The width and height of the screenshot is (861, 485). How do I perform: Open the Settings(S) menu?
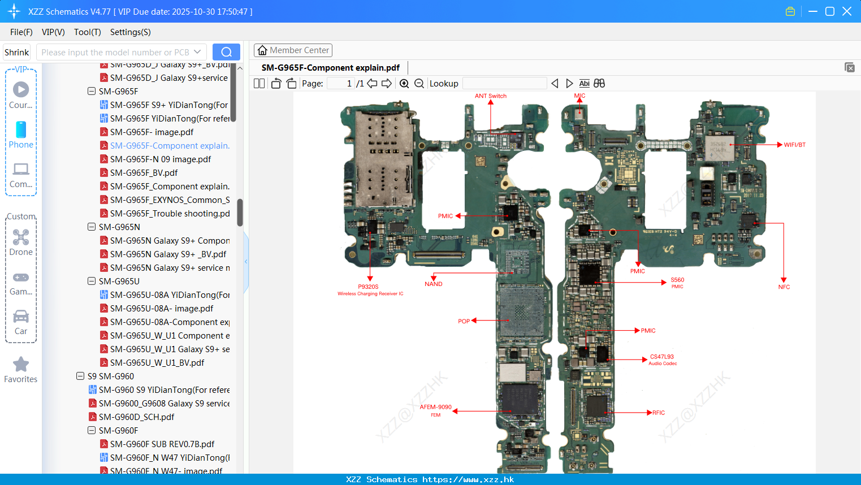[x=131, y=32]
